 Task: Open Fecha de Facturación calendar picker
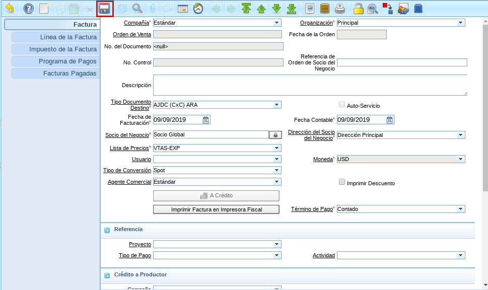[x=205, y=120]
